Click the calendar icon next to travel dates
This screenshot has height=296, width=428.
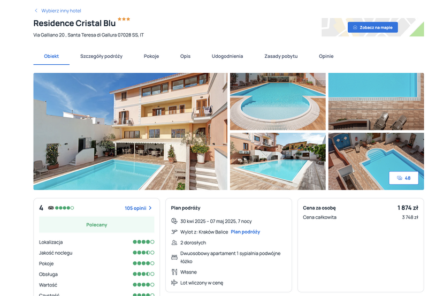click(174, 221)
